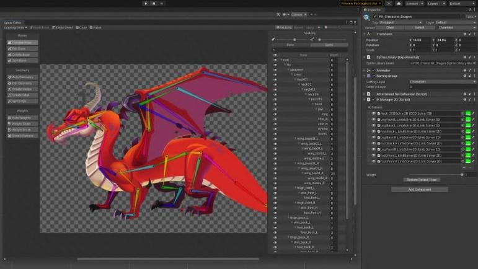The height and width of the screenshot is (269, 478).
Task: Select the Bone Influence tool
Action: (x=22, y=136)
